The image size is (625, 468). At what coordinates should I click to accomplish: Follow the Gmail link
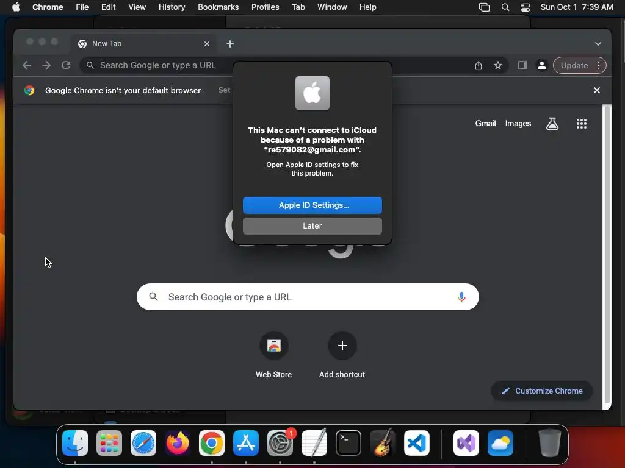(485, 123)
